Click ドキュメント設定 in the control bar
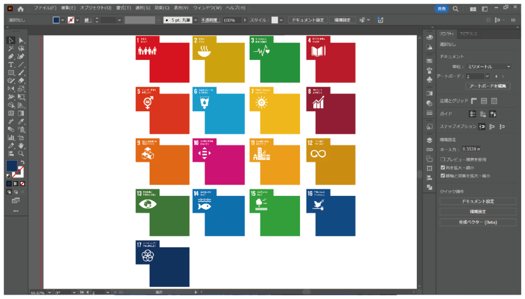Image resolution: width=525 pixels, height=299 pixels. click(x=308, y=20)
